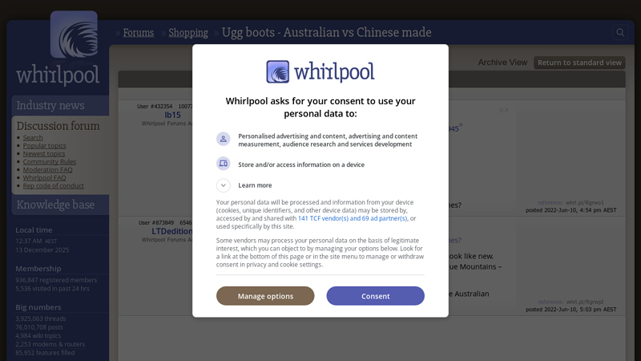
Task: Open the Discussion forum heading
Action: coord(58,126)
